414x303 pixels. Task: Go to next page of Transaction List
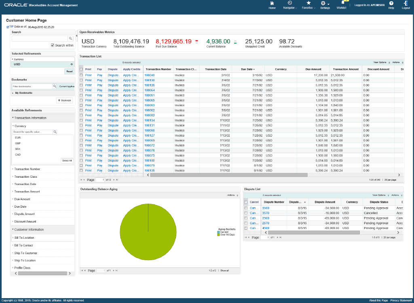click(114, 180)
